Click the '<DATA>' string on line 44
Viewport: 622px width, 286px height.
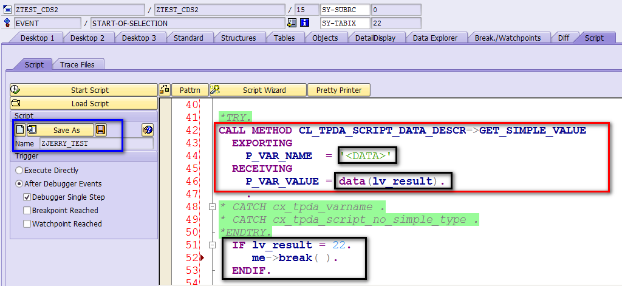[367, 156]
